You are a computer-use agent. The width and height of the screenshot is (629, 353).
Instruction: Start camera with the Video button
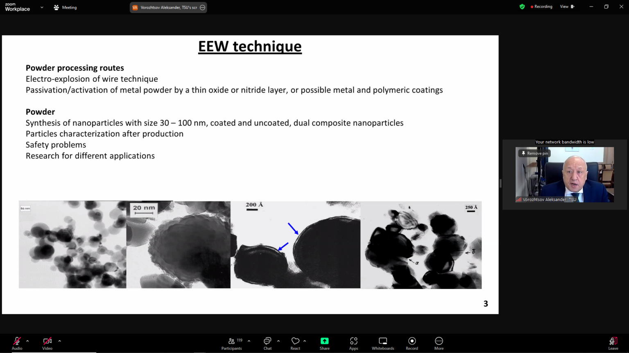(47, 343)
